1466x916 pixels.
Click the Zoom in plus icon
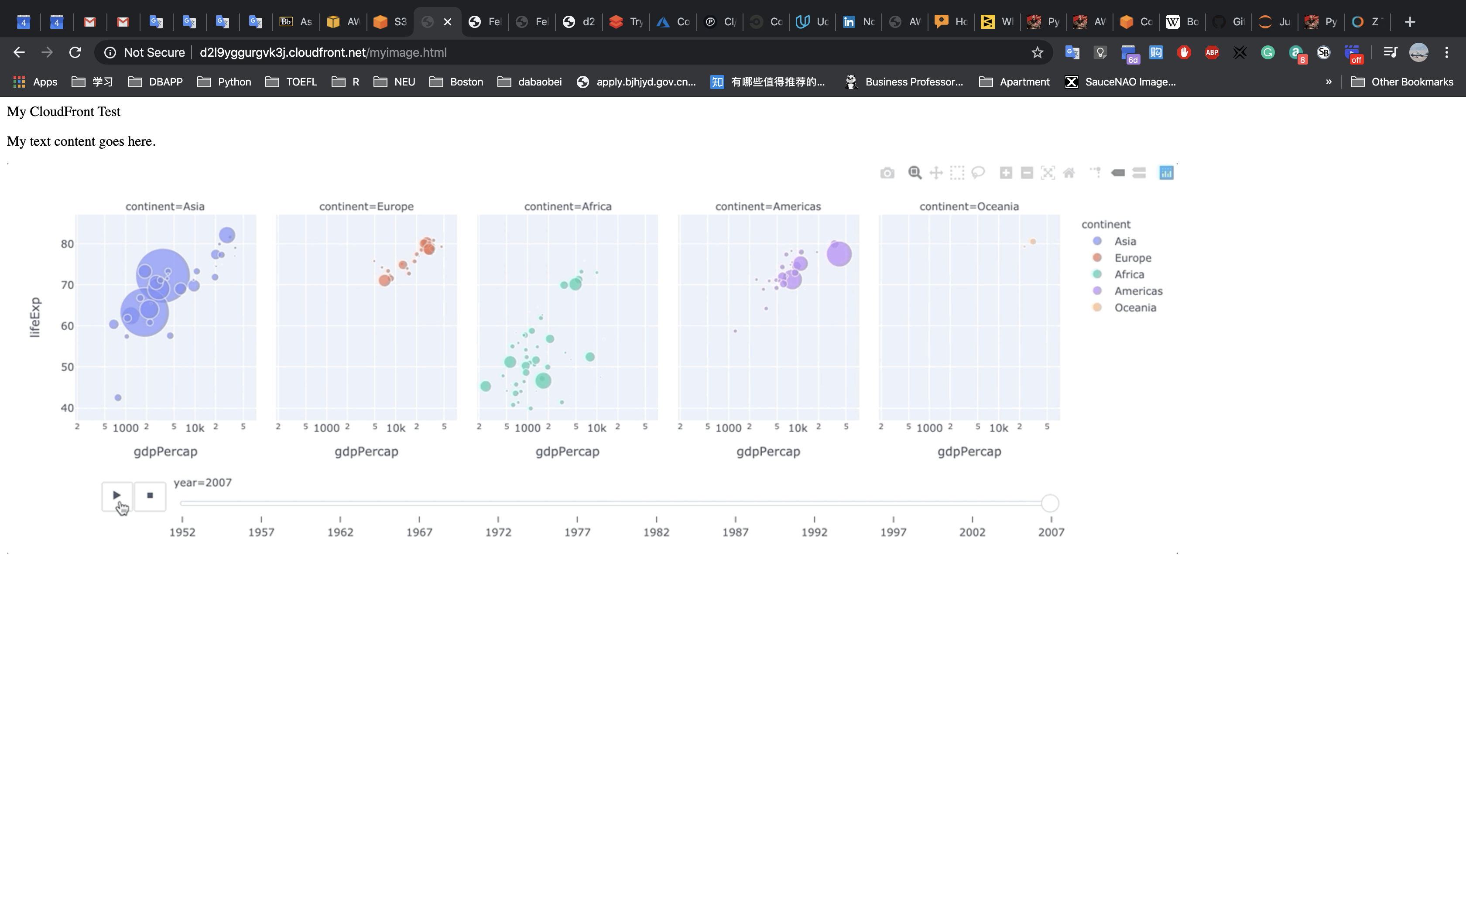coord(1006,173)
